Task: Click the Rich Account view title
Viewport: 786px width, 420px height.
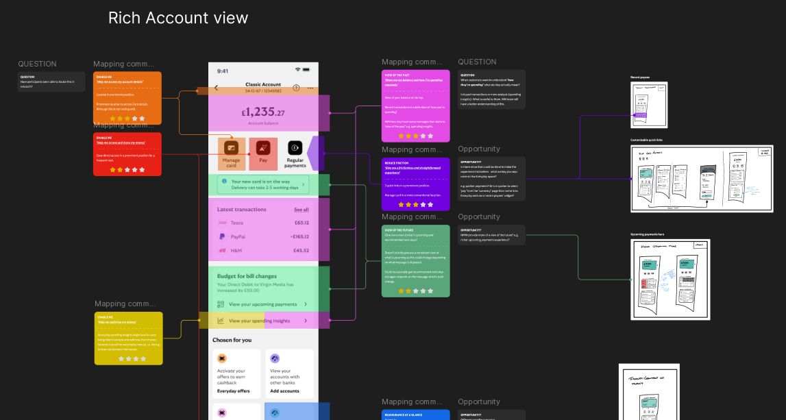Action: pyautogui.click(x=178, y=18)
